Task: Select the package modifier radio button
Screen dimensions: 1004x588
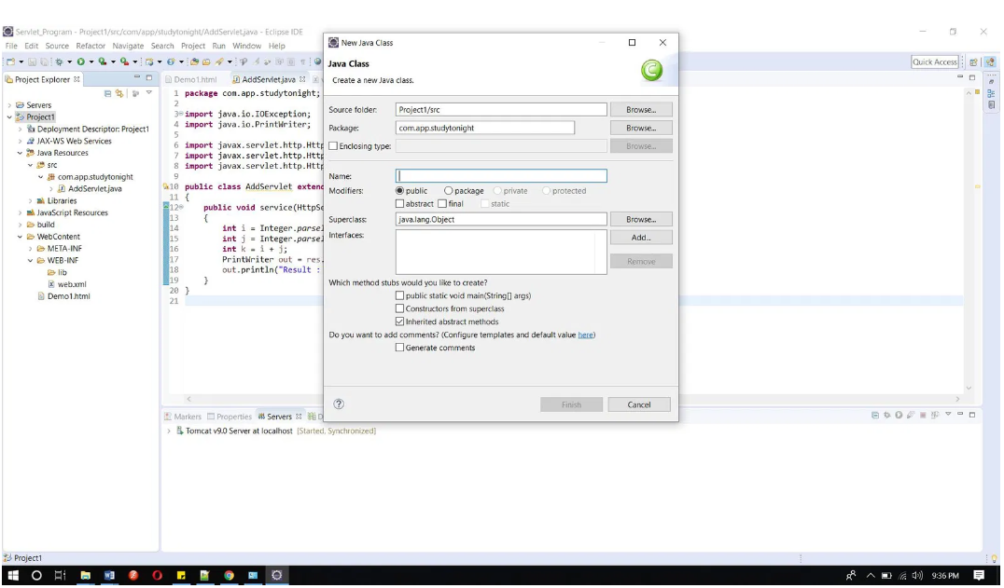Action: click(x=449, y=191)
